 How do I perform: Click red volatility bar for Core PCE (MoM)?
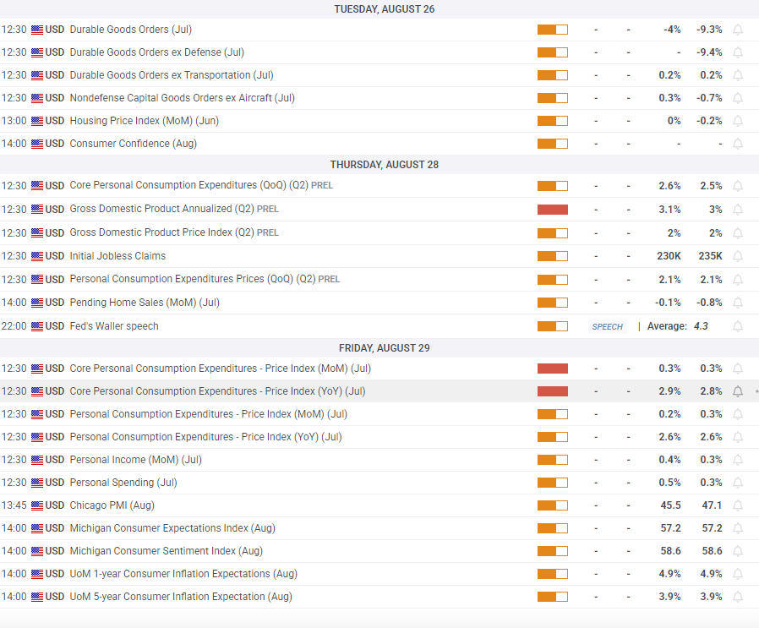pyautogui.click(x=552, y=369)
